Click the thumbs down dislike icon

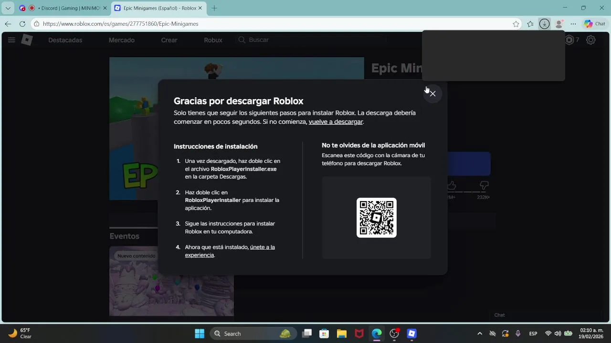pos(484,185)
